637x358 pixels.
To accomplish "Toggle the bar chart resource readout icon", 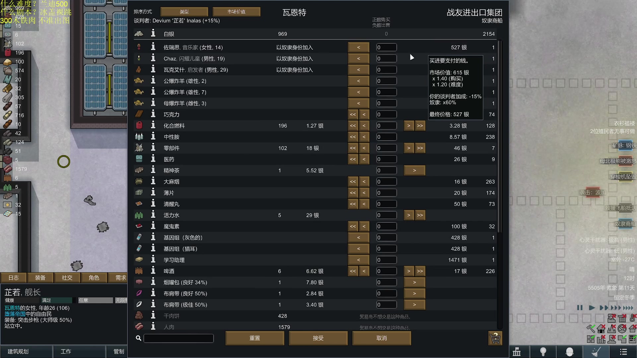I will click(601, 339).
